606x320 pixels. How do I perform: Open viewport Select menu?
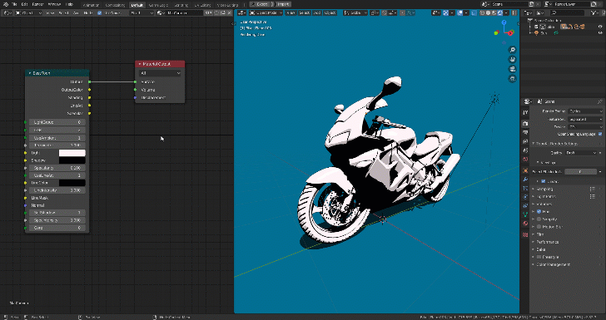point(304,13)
